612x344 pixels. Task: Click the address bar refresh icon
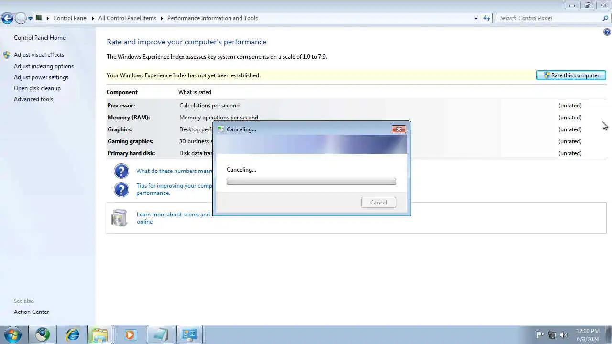pyautogui.click(x=487, y=18)
